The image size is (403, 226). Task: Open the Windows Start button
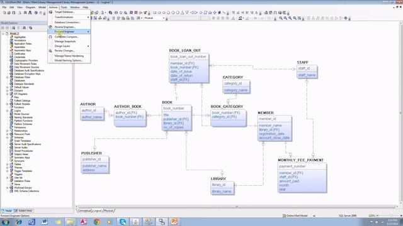point(6,222)
